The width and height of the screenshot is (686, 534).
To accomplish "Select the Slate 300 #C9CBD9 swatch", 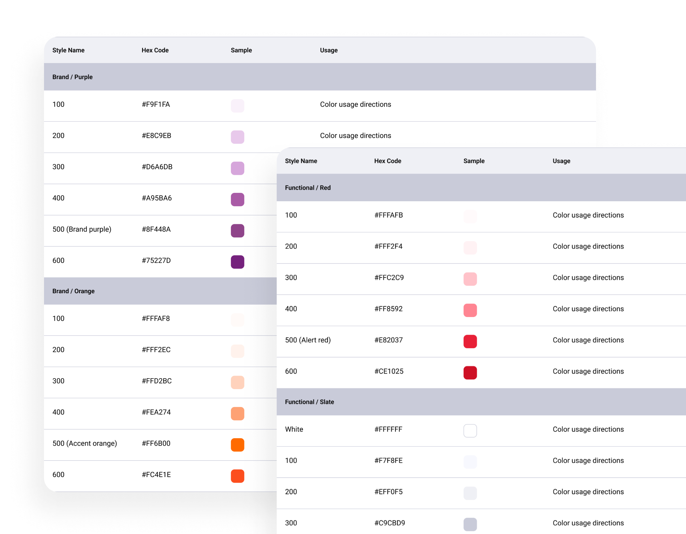I will pyautogui.click(x=470, y=524).
